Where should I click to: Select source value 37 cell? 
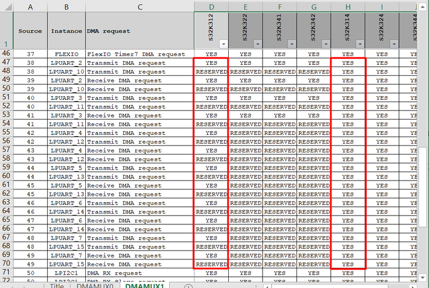(x=30, y=54)
